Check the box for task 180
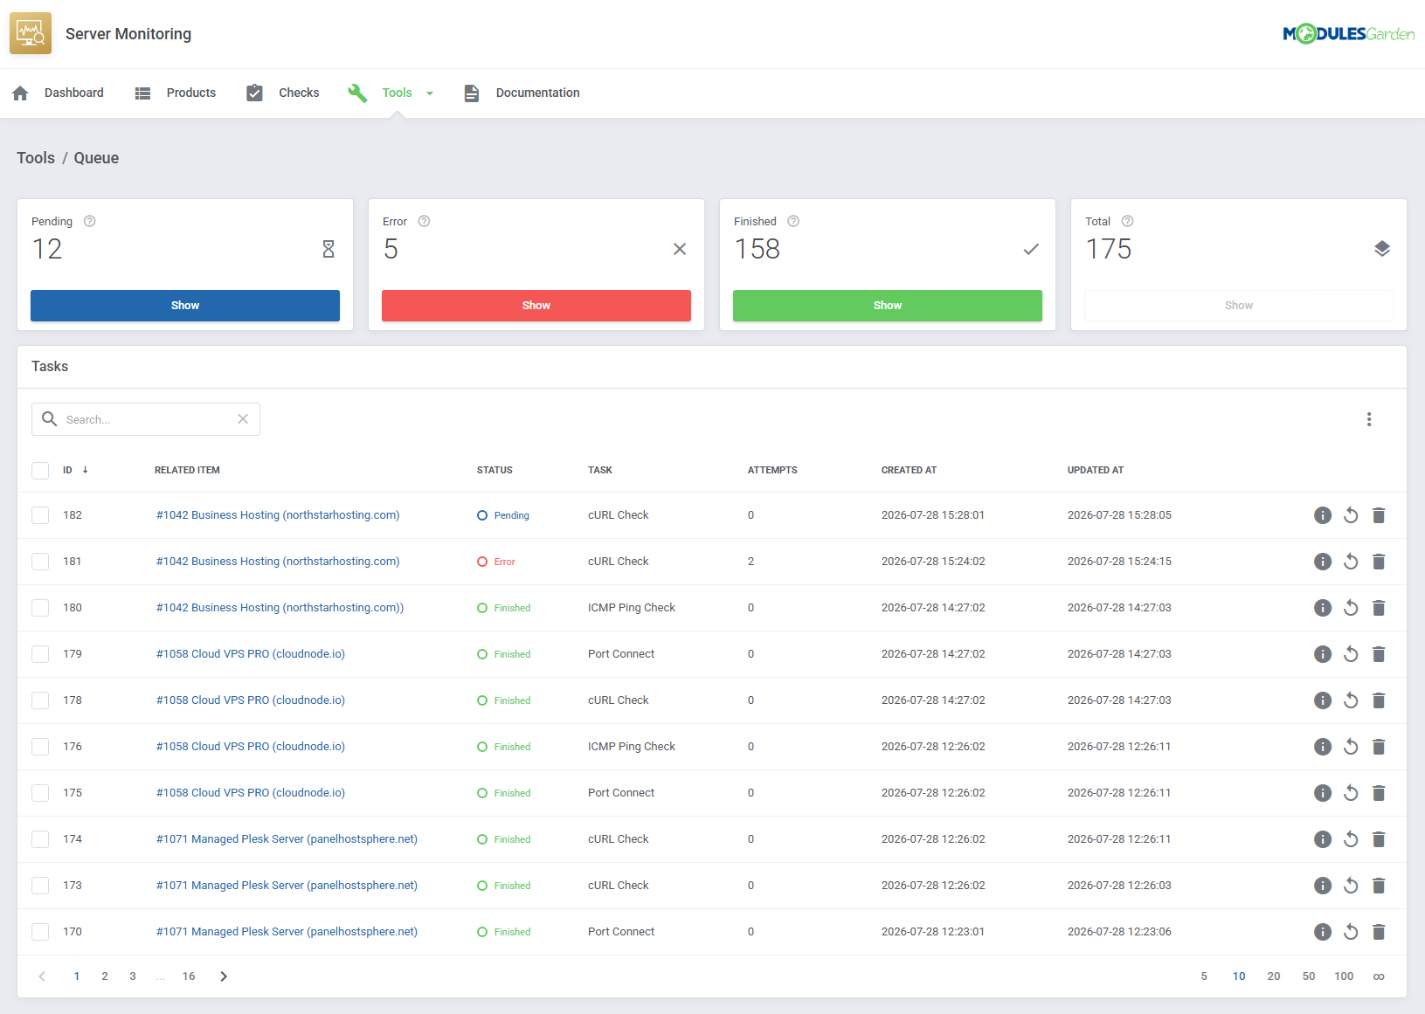Image resolution: width=1425 pixels, height=1014 pixels. click(x=40, y=608)
